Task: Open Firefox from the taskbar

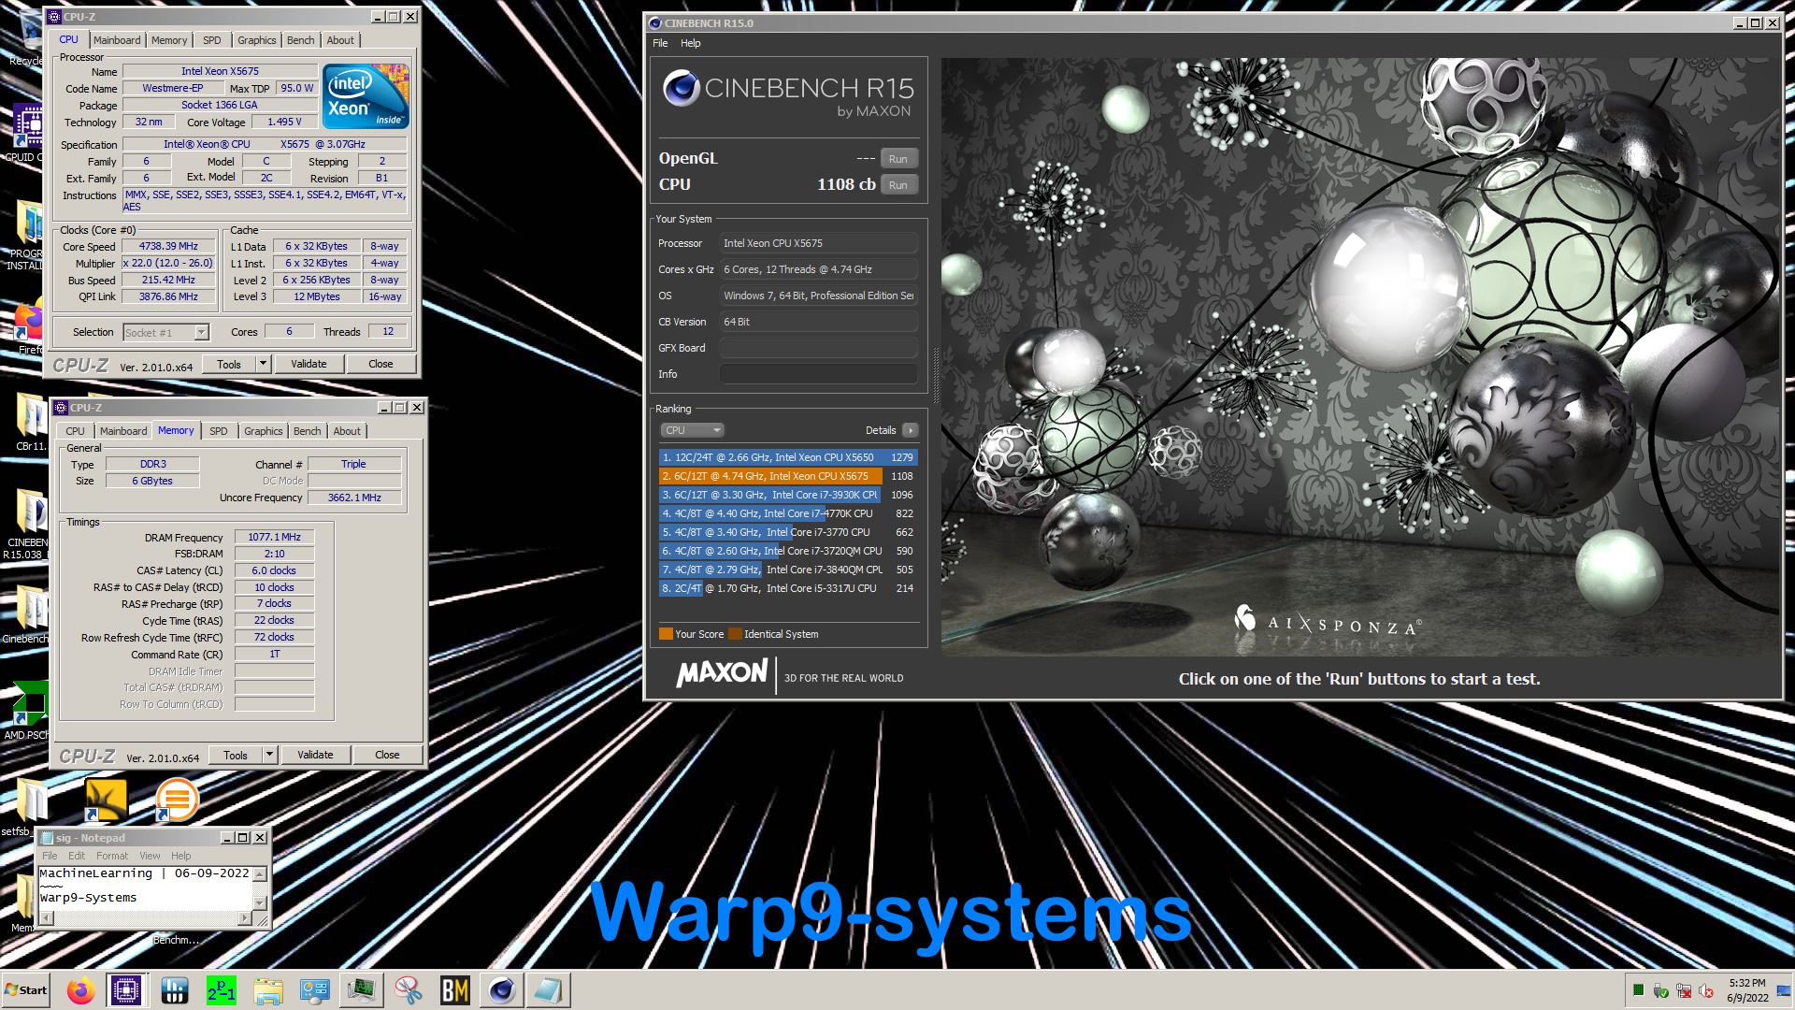Action: point(80,990)
